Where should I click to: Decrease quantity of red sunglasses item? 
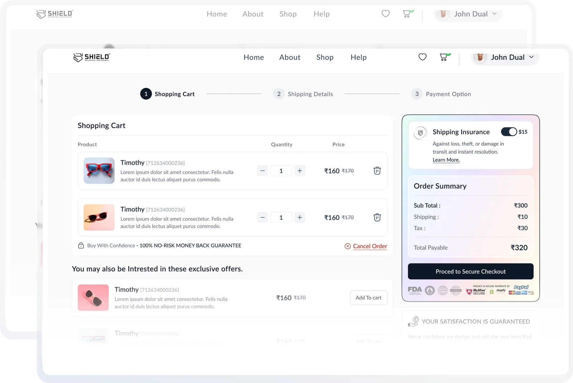tap(263, 171)
